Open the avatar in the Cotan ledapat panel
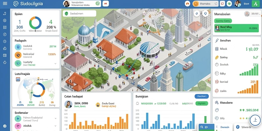This screenshot has height=131, width=262. tap(68, 104)
